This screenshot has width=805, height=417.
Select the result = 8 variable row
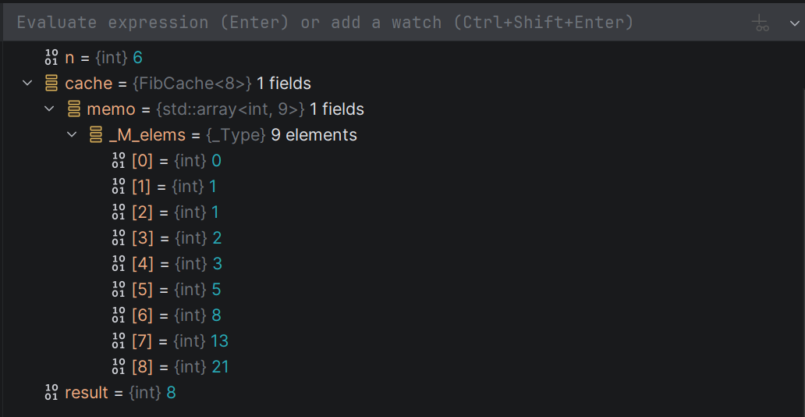(402, 392)
